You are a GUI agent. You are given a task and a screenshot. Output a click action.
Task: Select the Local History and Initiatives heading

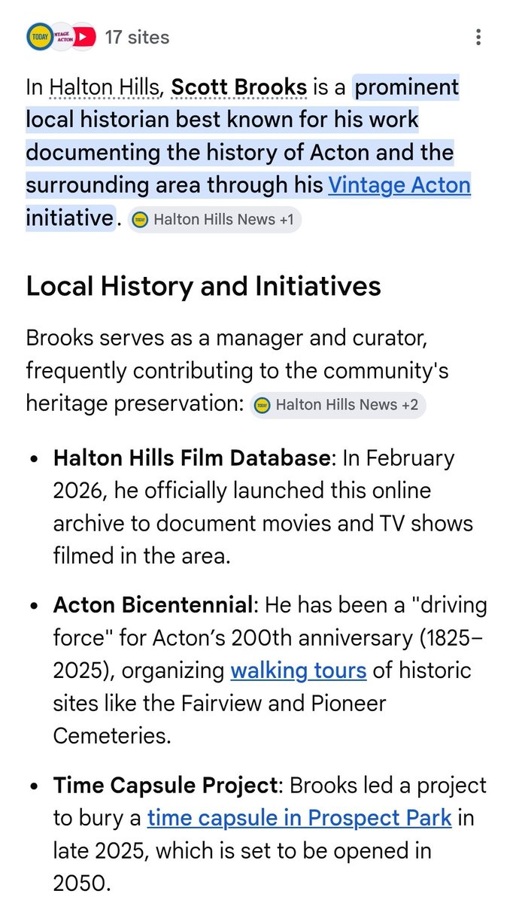(203, 287)
